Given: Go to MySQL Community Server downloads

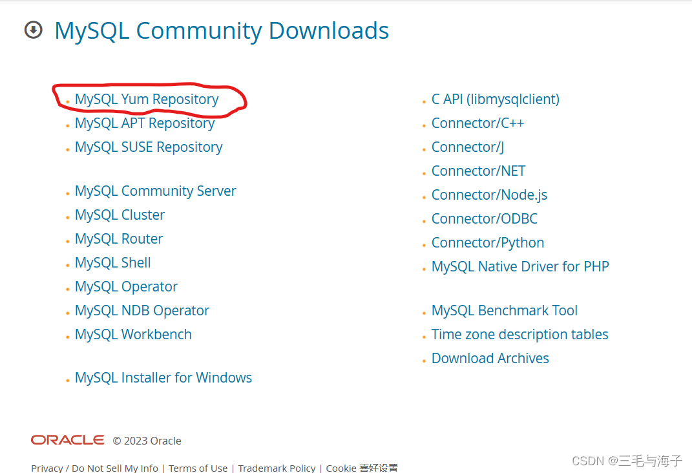Looking at the screenshot, I should coord(155,191).
